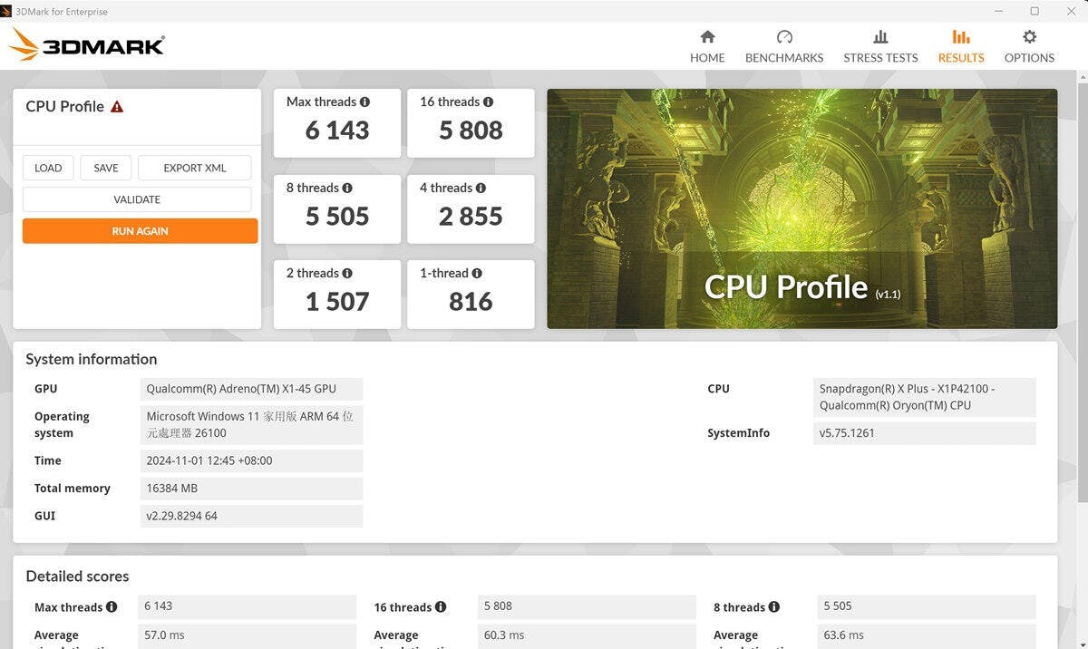Screen dimensions: 1088x649
Task: Click Detailed scores Max threads value 6 143
Action: click(248, 606)
